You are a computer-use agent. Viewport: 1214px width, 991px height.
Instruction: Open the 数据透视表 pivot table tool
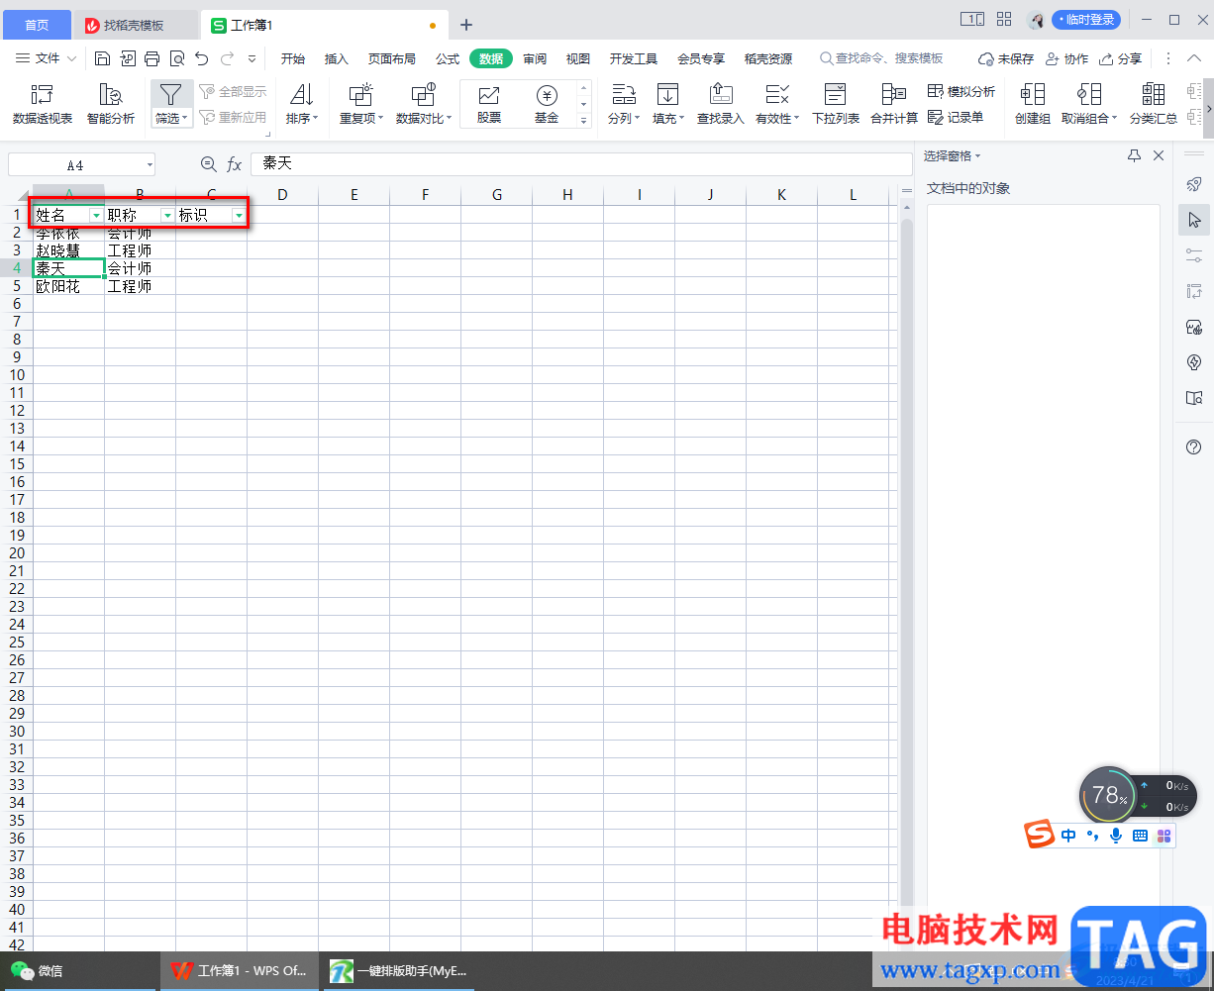pos(43,104)
